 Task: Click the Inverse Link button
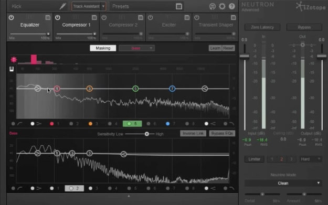click(193, 133)
